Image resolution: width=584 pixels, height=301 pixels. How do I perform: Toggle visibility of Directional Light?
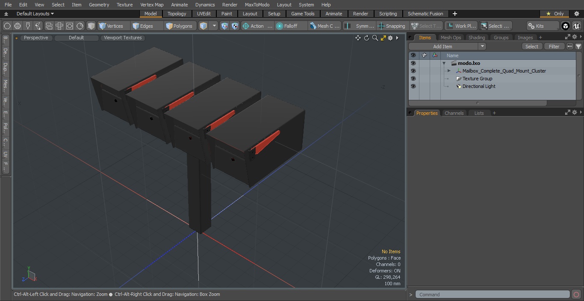[413, 86]
